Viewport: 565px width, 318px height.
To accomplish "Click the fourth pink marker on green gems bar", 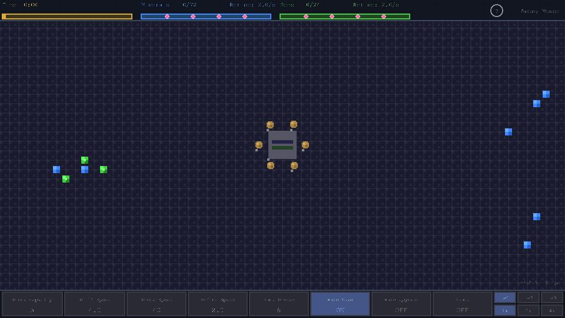I will pyautogui.click(x=384, y=16).
